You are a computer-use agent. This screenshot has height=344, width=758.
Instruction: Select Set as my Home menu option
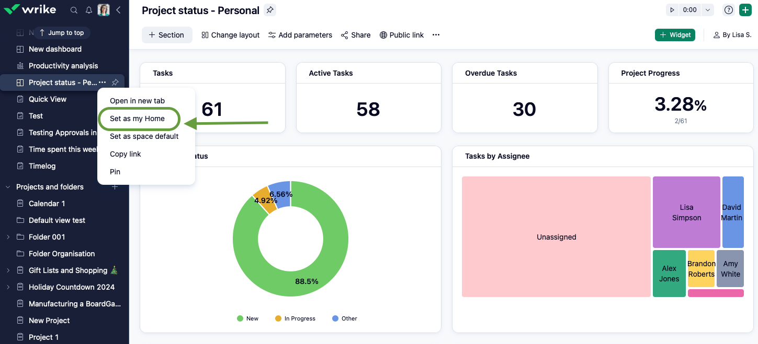click(x=139, y=118)
